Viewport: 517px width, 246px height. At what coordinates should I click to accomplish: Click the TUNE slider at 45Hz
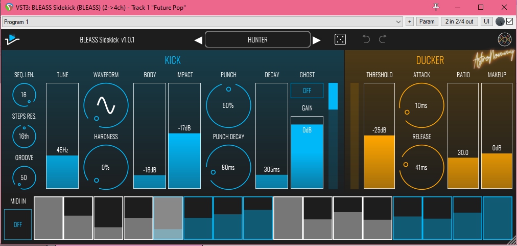click(x=62, y=136)
